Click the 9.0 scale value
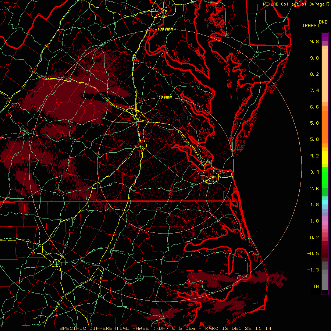This screenshot has height=331, width=331. tap(314, 58)
